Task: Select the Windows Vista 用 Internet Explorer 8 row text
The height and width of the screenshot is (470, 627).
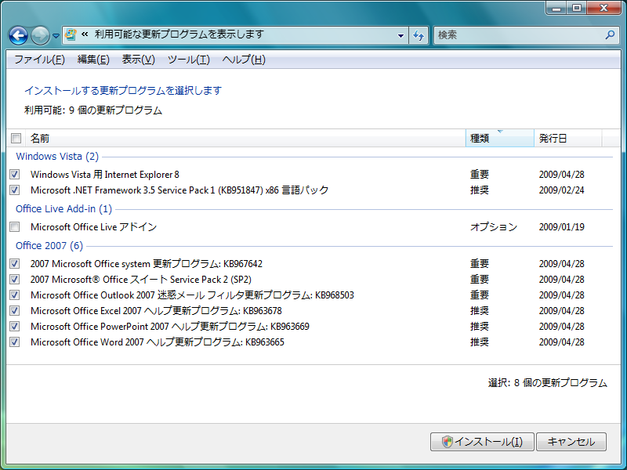Action: 105,175
